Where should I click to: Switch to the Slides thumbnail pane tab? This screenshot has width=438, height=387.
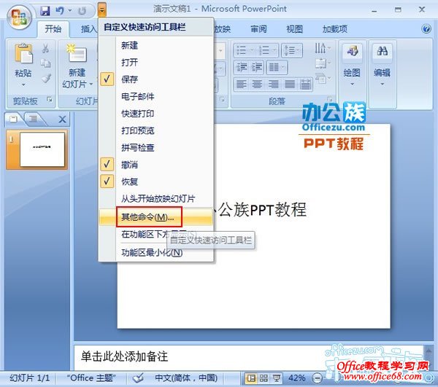click(x=13, y=119)
